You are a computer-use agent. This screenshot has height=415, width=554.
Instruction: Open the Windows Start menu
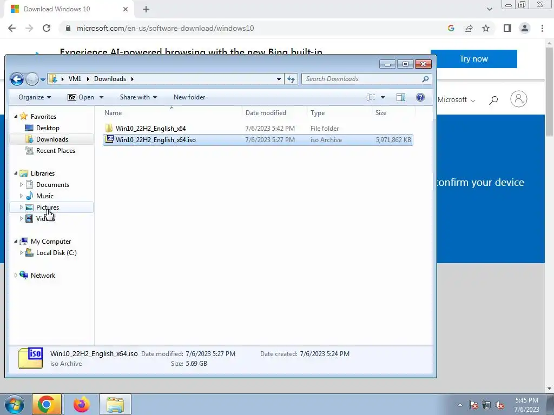pyautogui.click(x=14, y=404)
